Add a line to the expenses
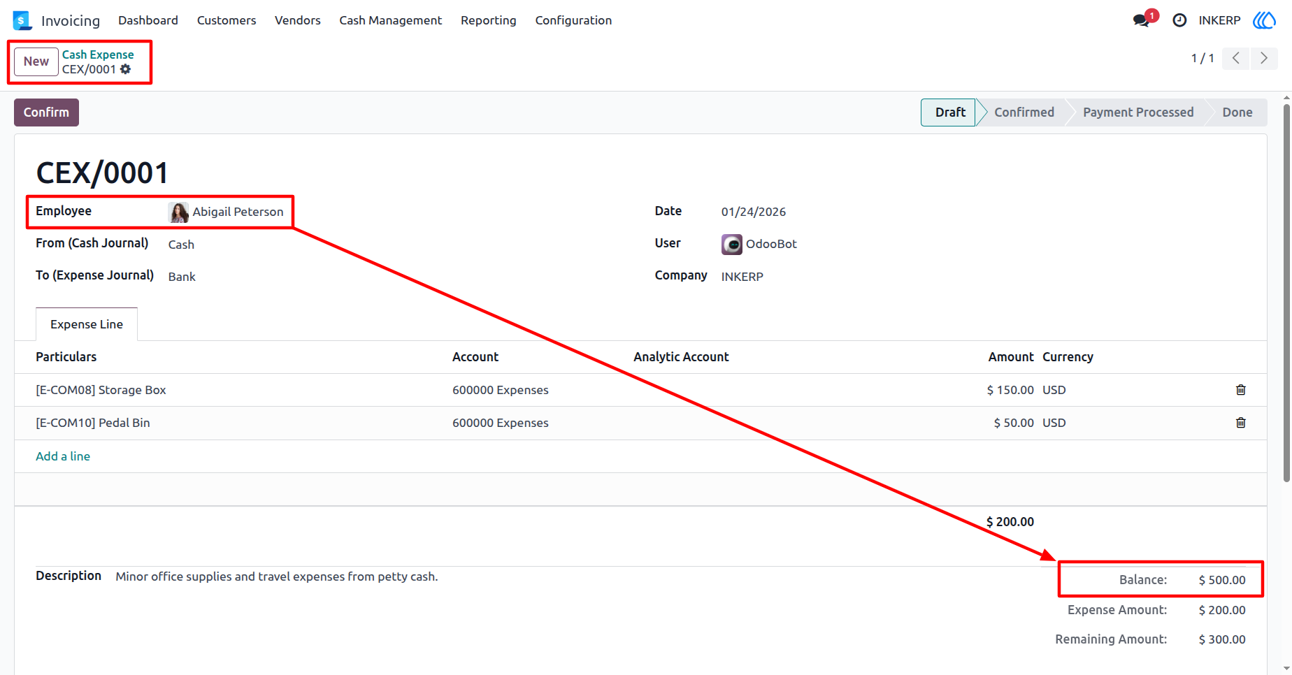 pyautogui.click(x=63, y=456)
